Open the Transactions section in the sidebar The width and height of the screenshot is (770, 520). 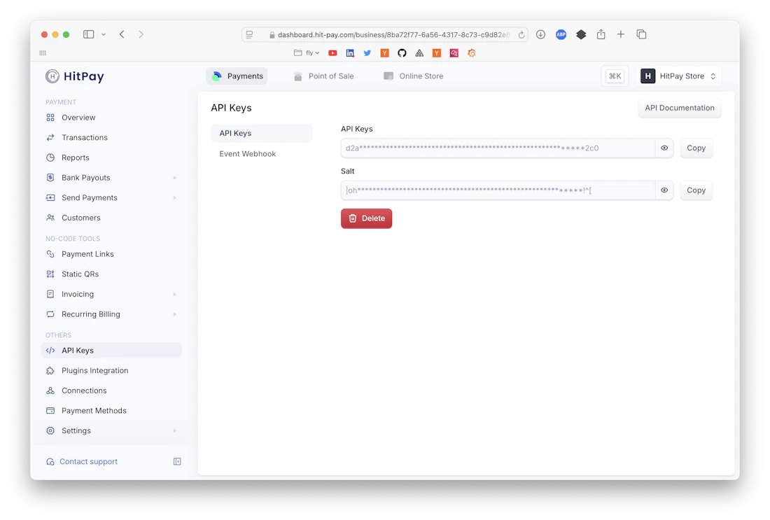pyautogui.click(x=83, y=137)
